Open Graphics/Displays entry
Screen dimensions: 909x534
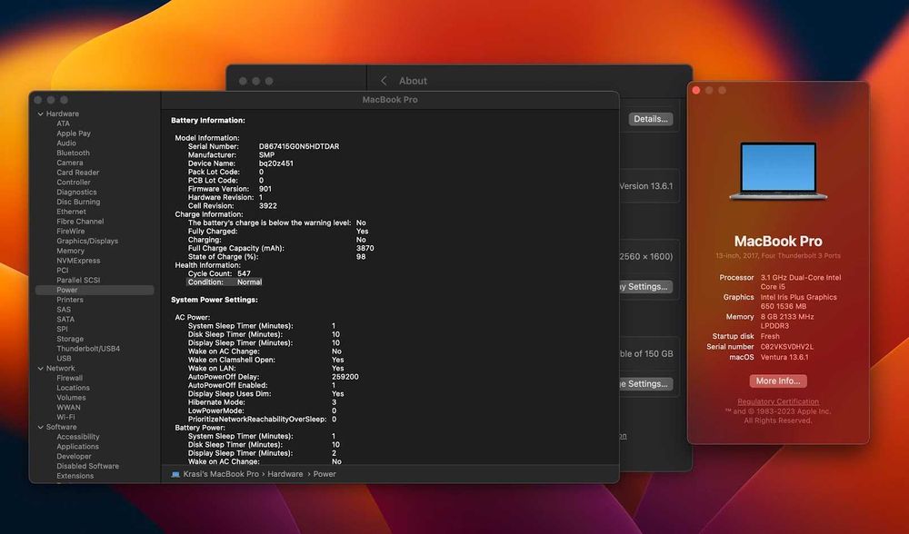point(87,241)
